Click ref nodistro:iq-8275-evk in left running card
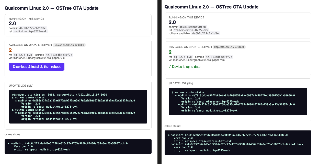The height and width of the screenshot is (164, 319). point(30,31)
